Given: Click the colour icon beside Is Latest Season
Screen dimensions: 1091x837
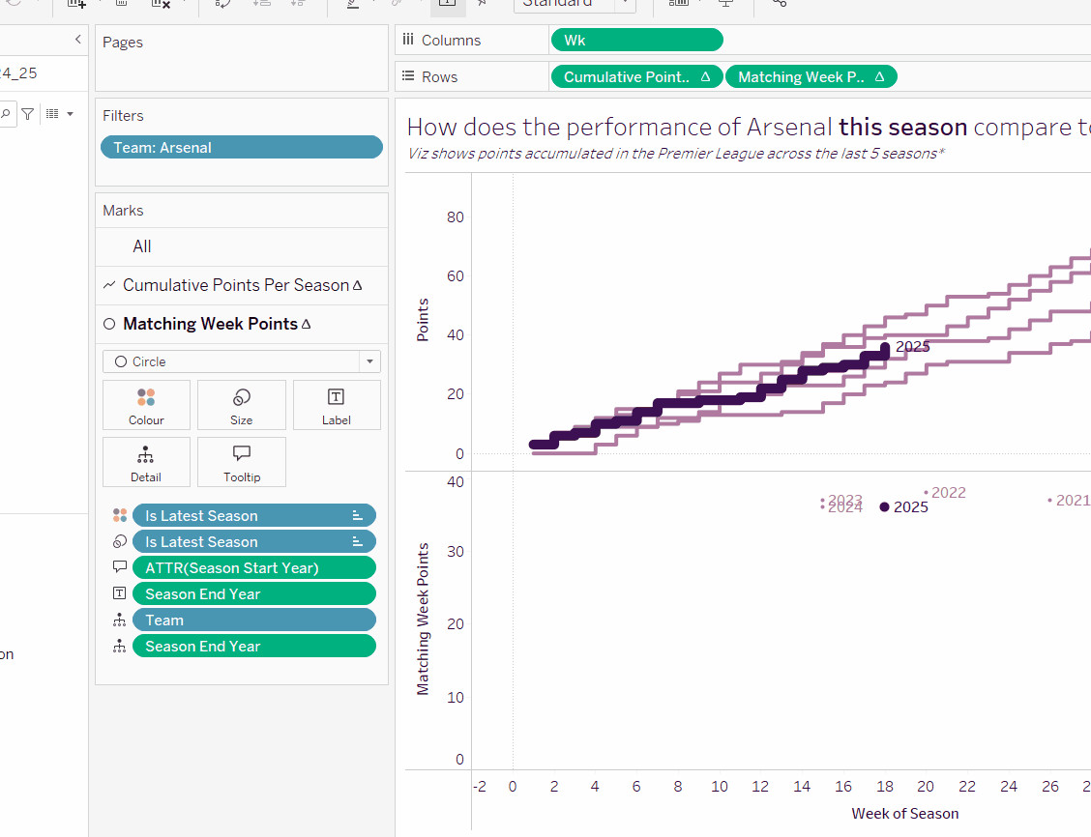Looking at the screenshot, I should point(120,515).
